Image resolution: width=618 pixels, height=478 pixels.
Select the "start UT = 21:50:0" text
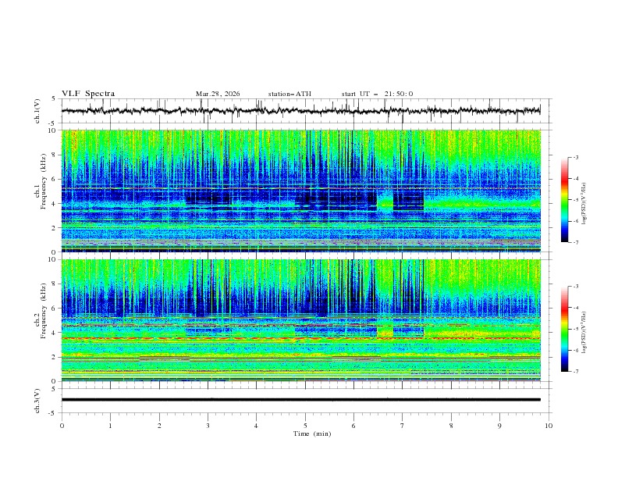coord(377,94)
